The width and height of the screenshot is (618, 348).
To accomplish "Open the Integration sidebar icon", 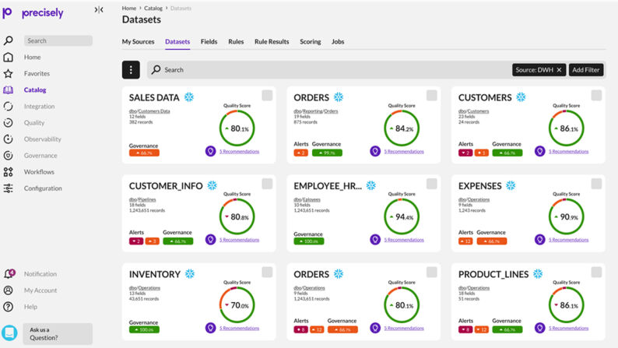I will click(x=8, y=106).
